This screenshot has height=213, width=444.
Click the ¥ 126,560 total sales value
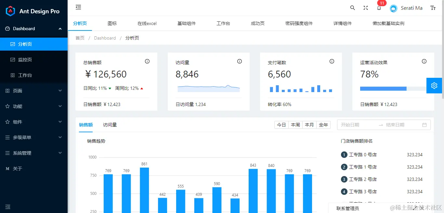pyautogui.click(x=105, y=74)
